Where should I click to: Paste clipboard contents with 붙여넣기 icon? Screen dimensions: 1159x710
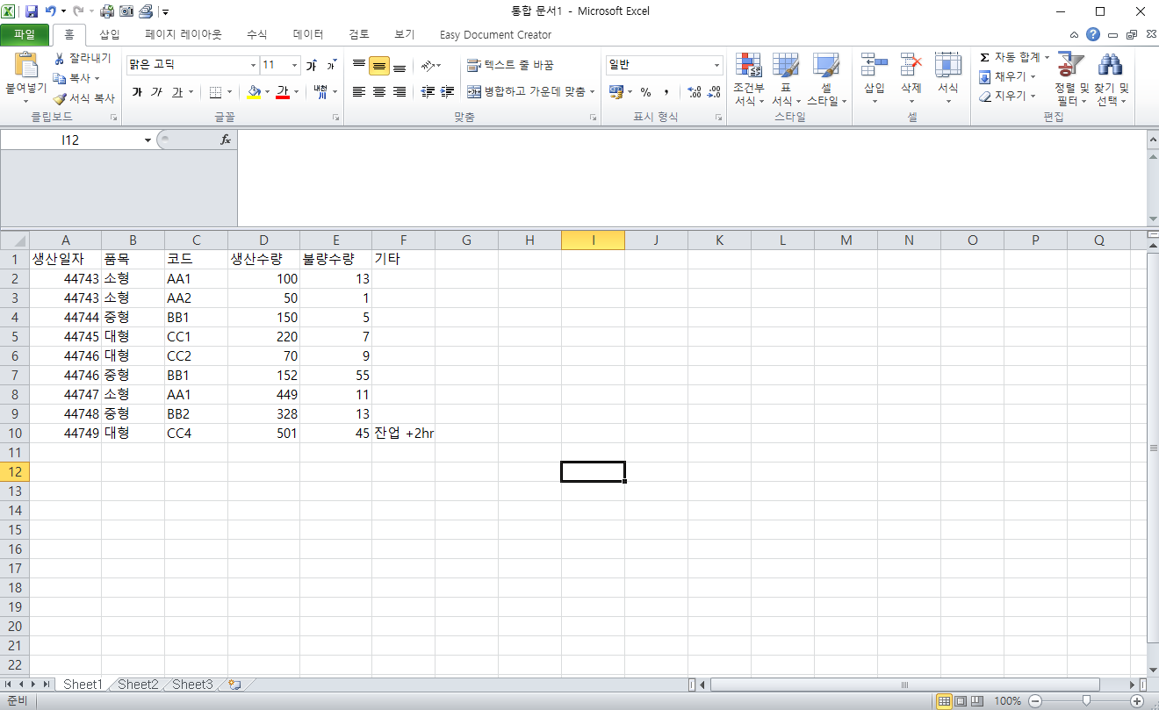tap(26, 67)
